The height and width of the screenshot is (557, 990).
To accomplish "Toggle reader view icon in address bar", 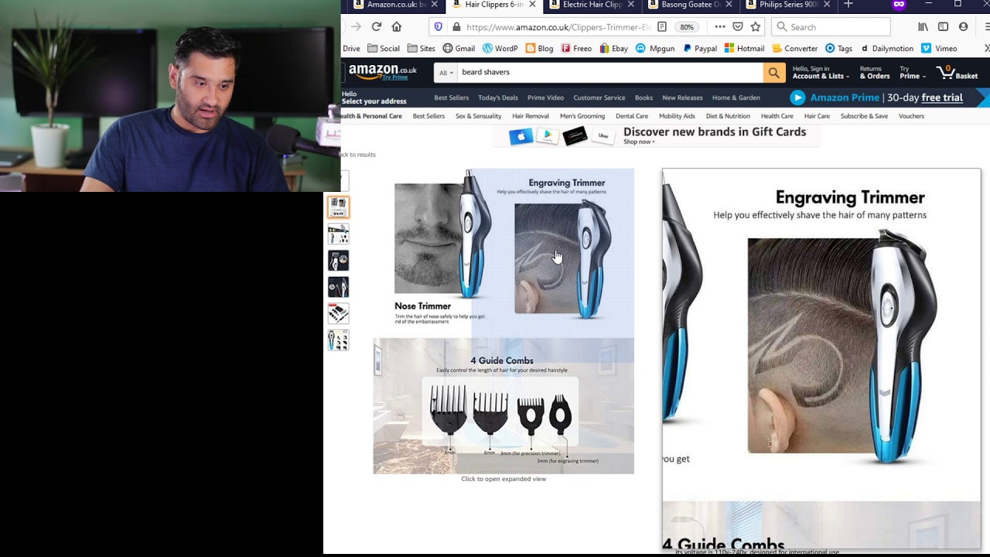I will point(662,26).
